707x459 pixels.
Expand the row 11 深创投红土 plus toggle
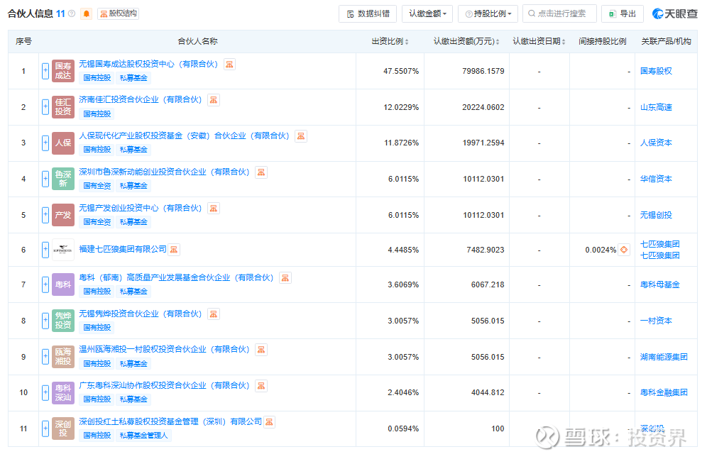click(45, 428)
